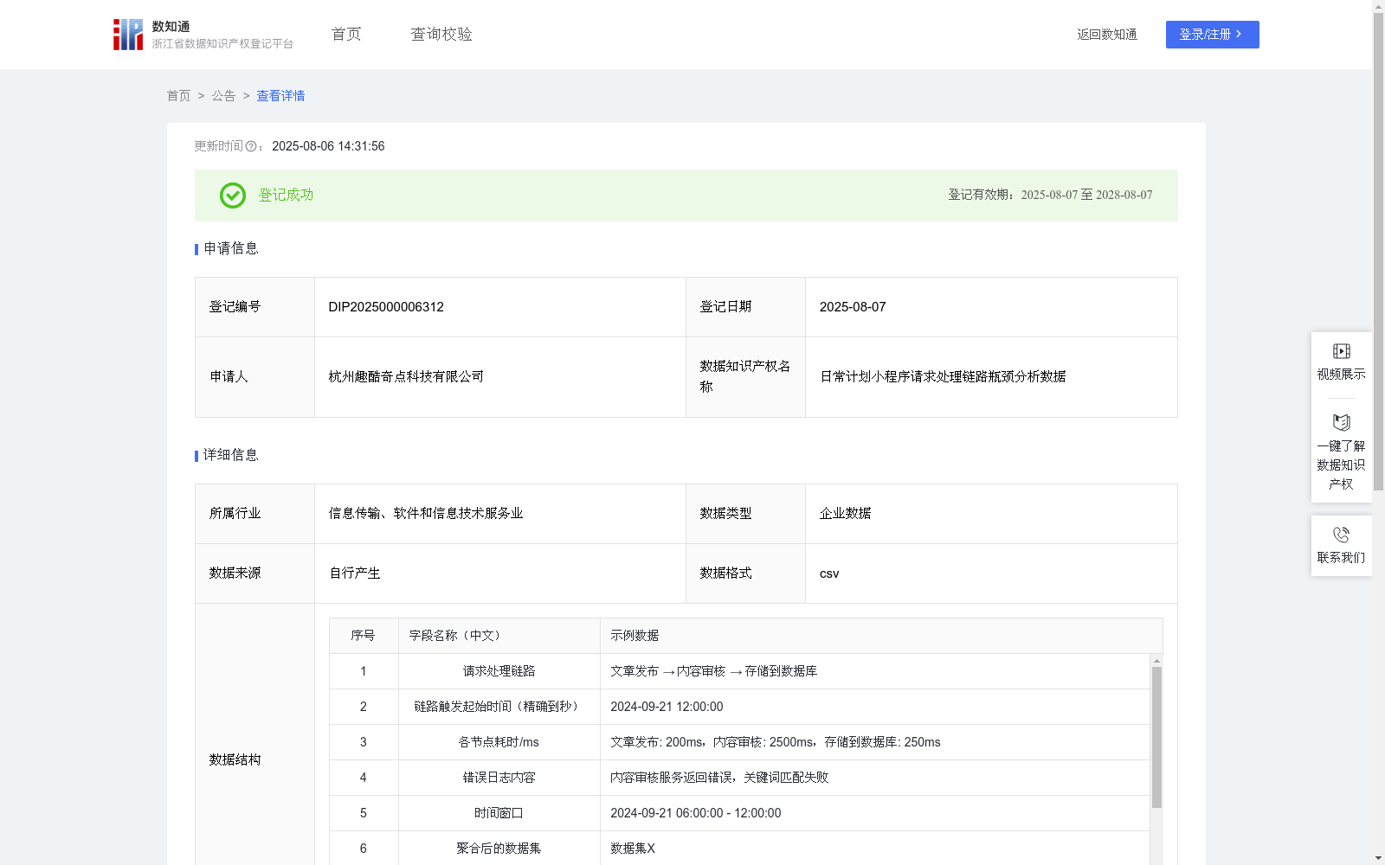Select the data source 自行产生
The width and height of the screenshot is (1385, 865).
[x=355, y=573]
